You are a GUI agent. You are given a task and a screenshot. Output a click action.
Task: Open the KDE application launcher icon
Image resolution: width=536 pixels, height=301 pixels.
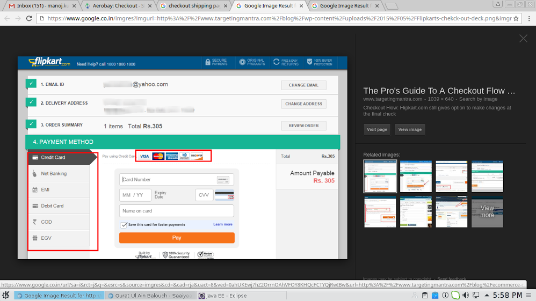(x=6, y=295)
